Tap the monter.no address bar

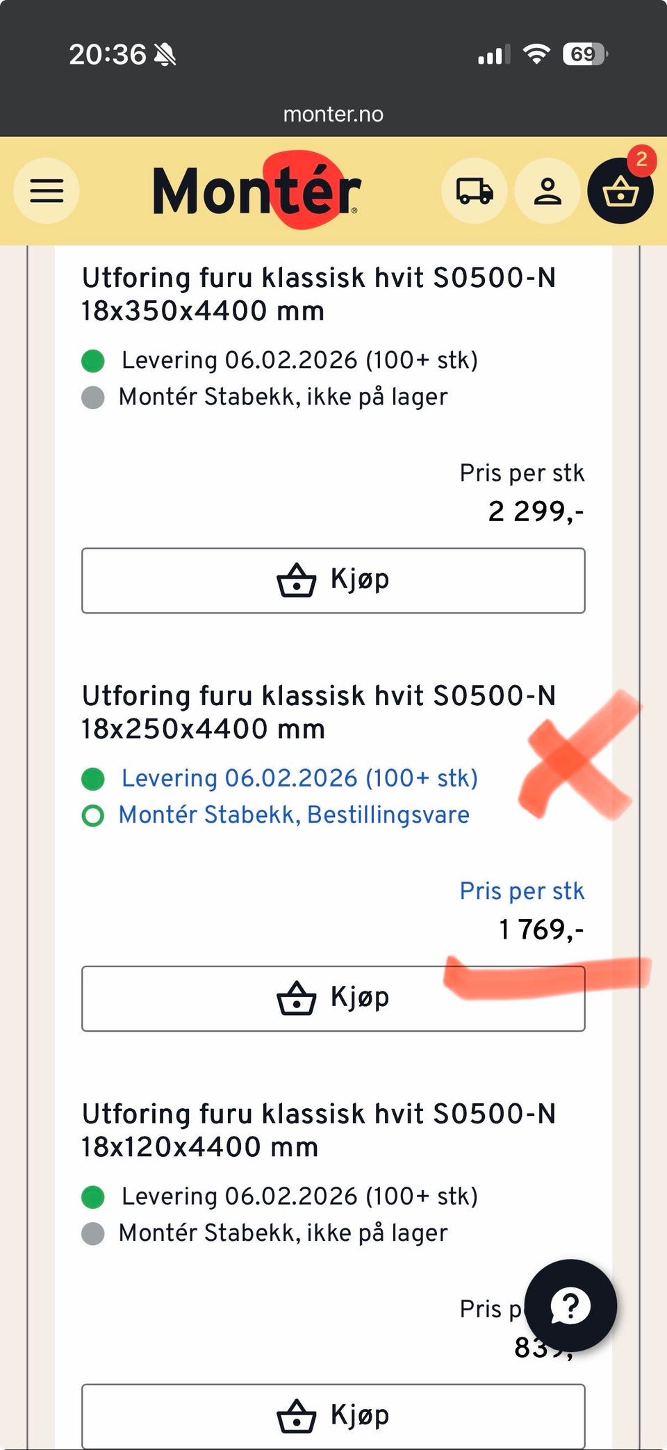pyautogui.click(x=333, y=114)
